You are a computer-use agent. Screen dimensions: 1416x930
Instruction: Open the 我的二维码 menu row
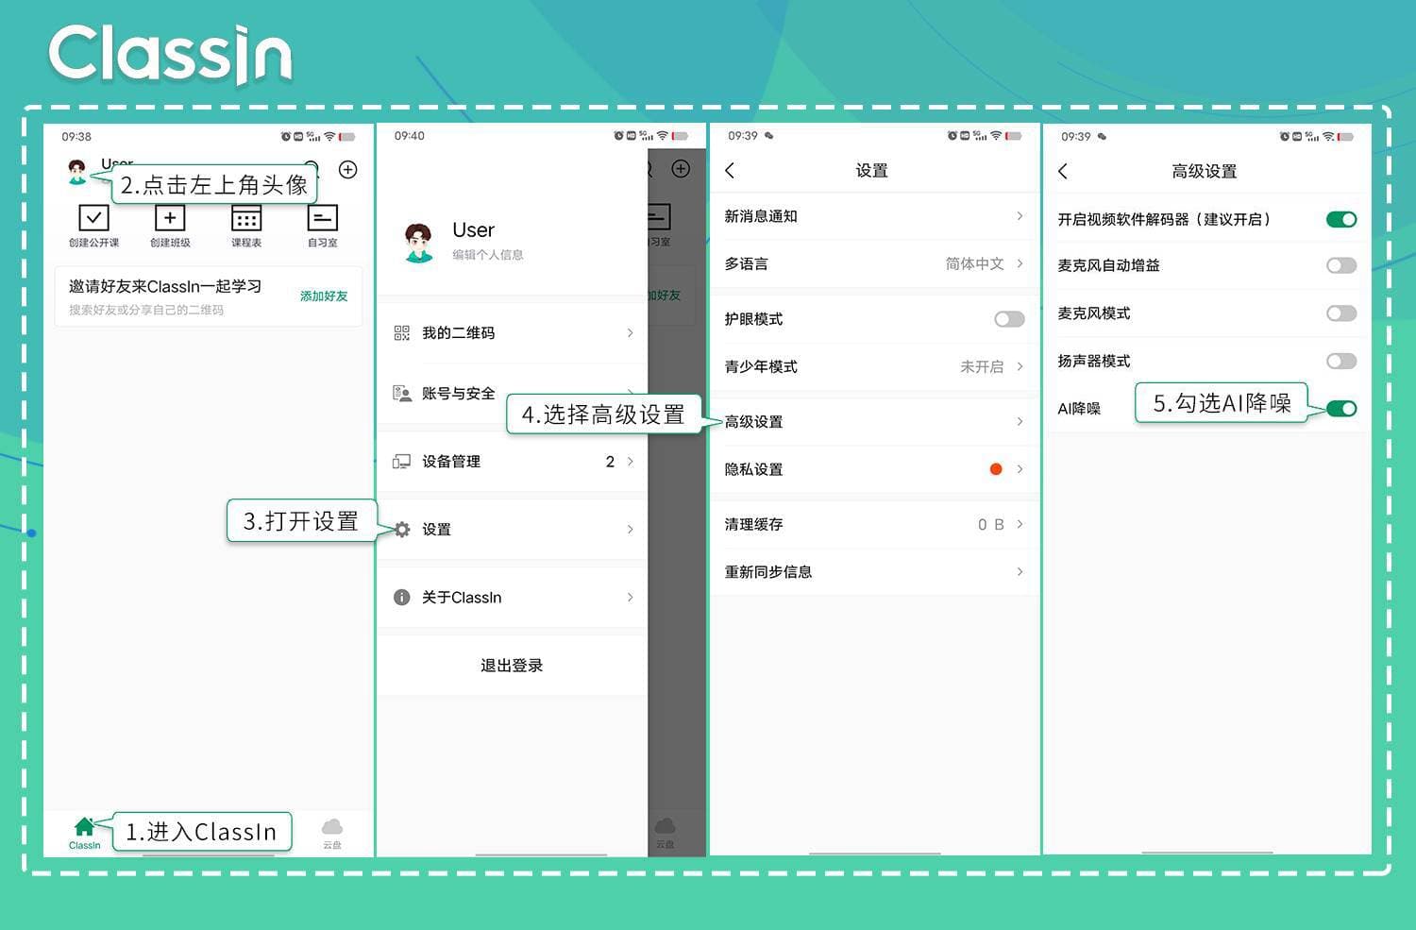tap(512, 332)
